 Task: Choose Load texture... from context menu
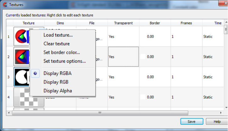click(58, 35)
